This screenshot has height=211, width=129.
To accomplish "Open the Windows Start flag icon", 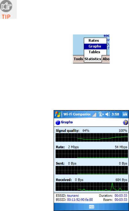I will pyautogui.click(x=58, y=114).
